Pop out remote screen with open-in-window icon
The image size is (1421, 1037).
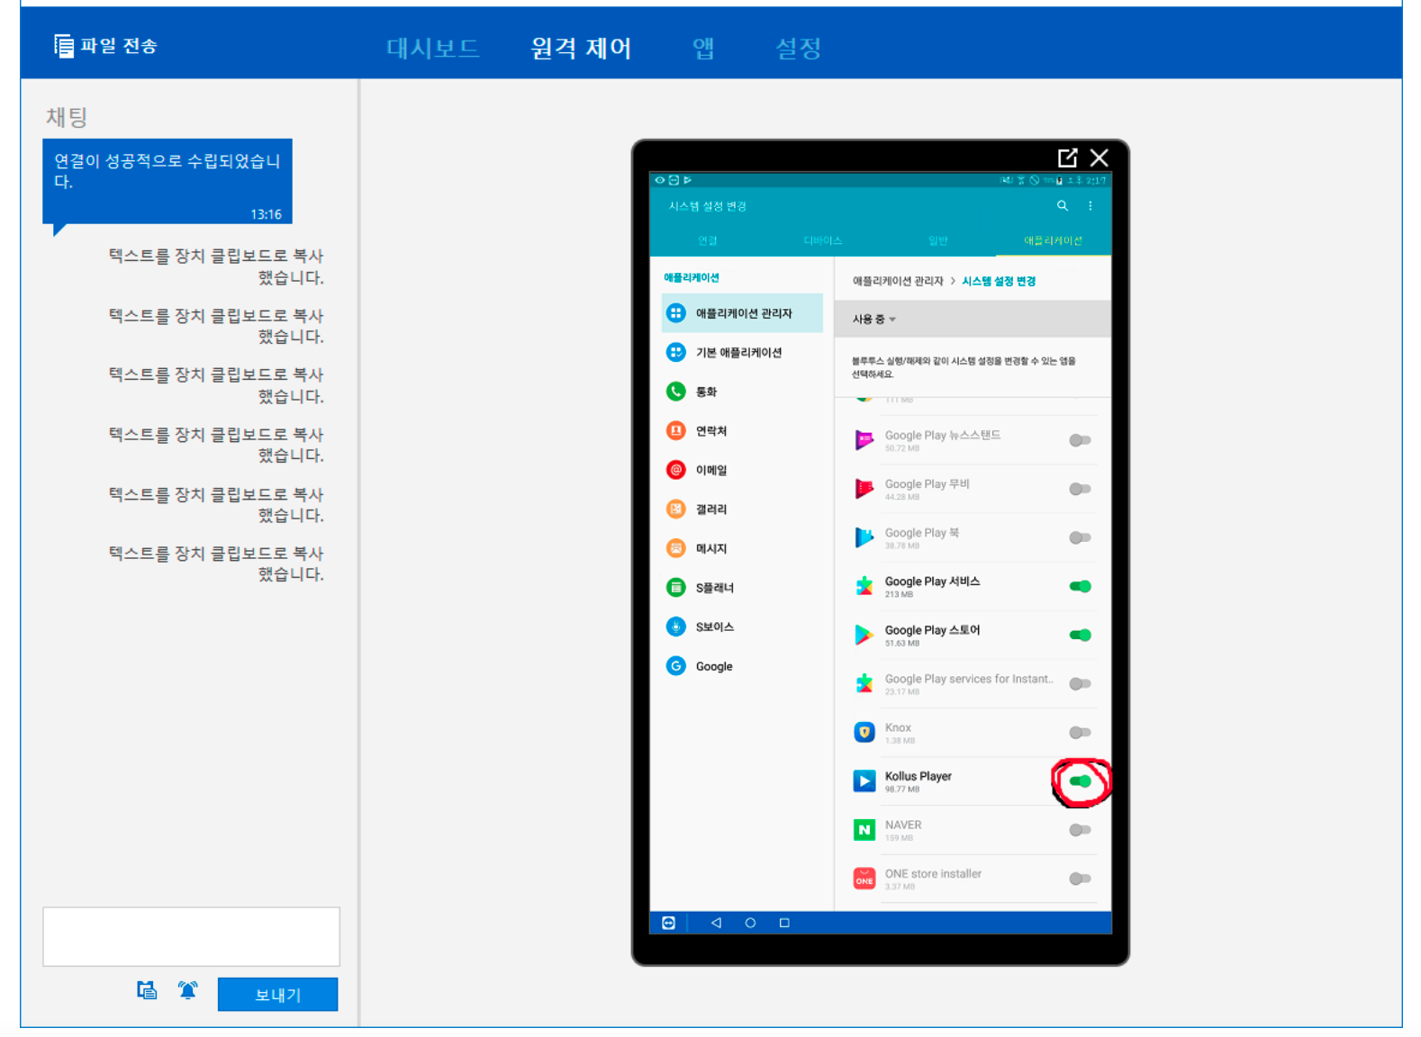tap(1067, 158)
